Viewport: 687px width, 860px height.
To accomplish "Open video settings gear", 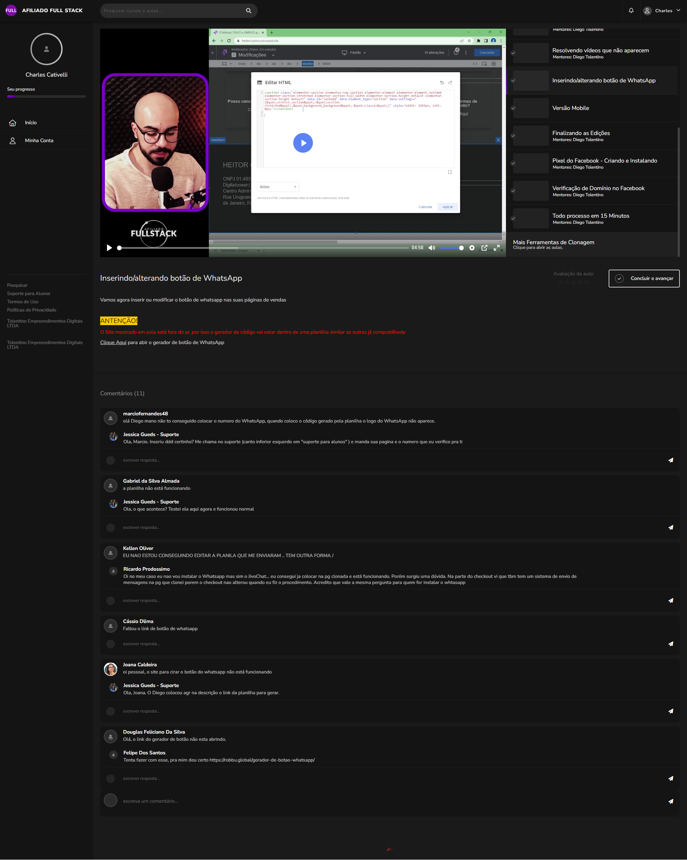I will [x=472, y=248].
